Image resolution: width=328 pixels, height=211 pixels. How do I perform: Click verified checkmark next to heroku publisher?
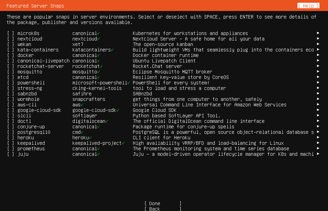pos(90,138)
